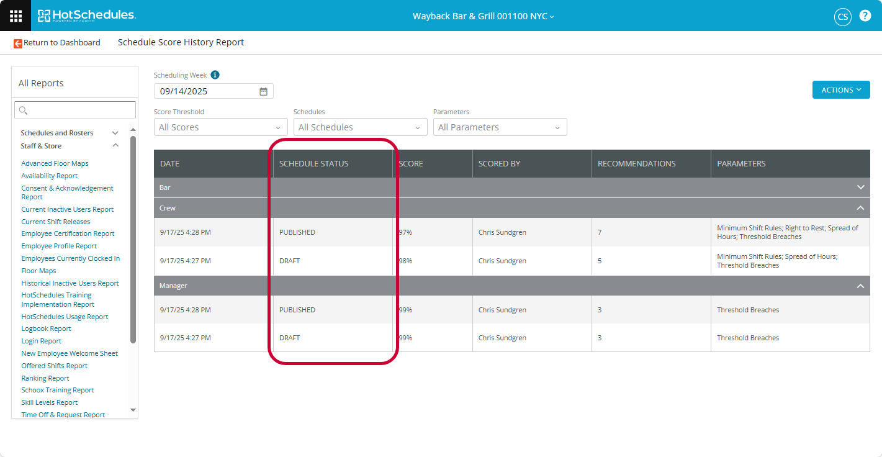The image size is (882, 457).
Task: Click the Scheduling Week info icon
Action: pos(215,75)
